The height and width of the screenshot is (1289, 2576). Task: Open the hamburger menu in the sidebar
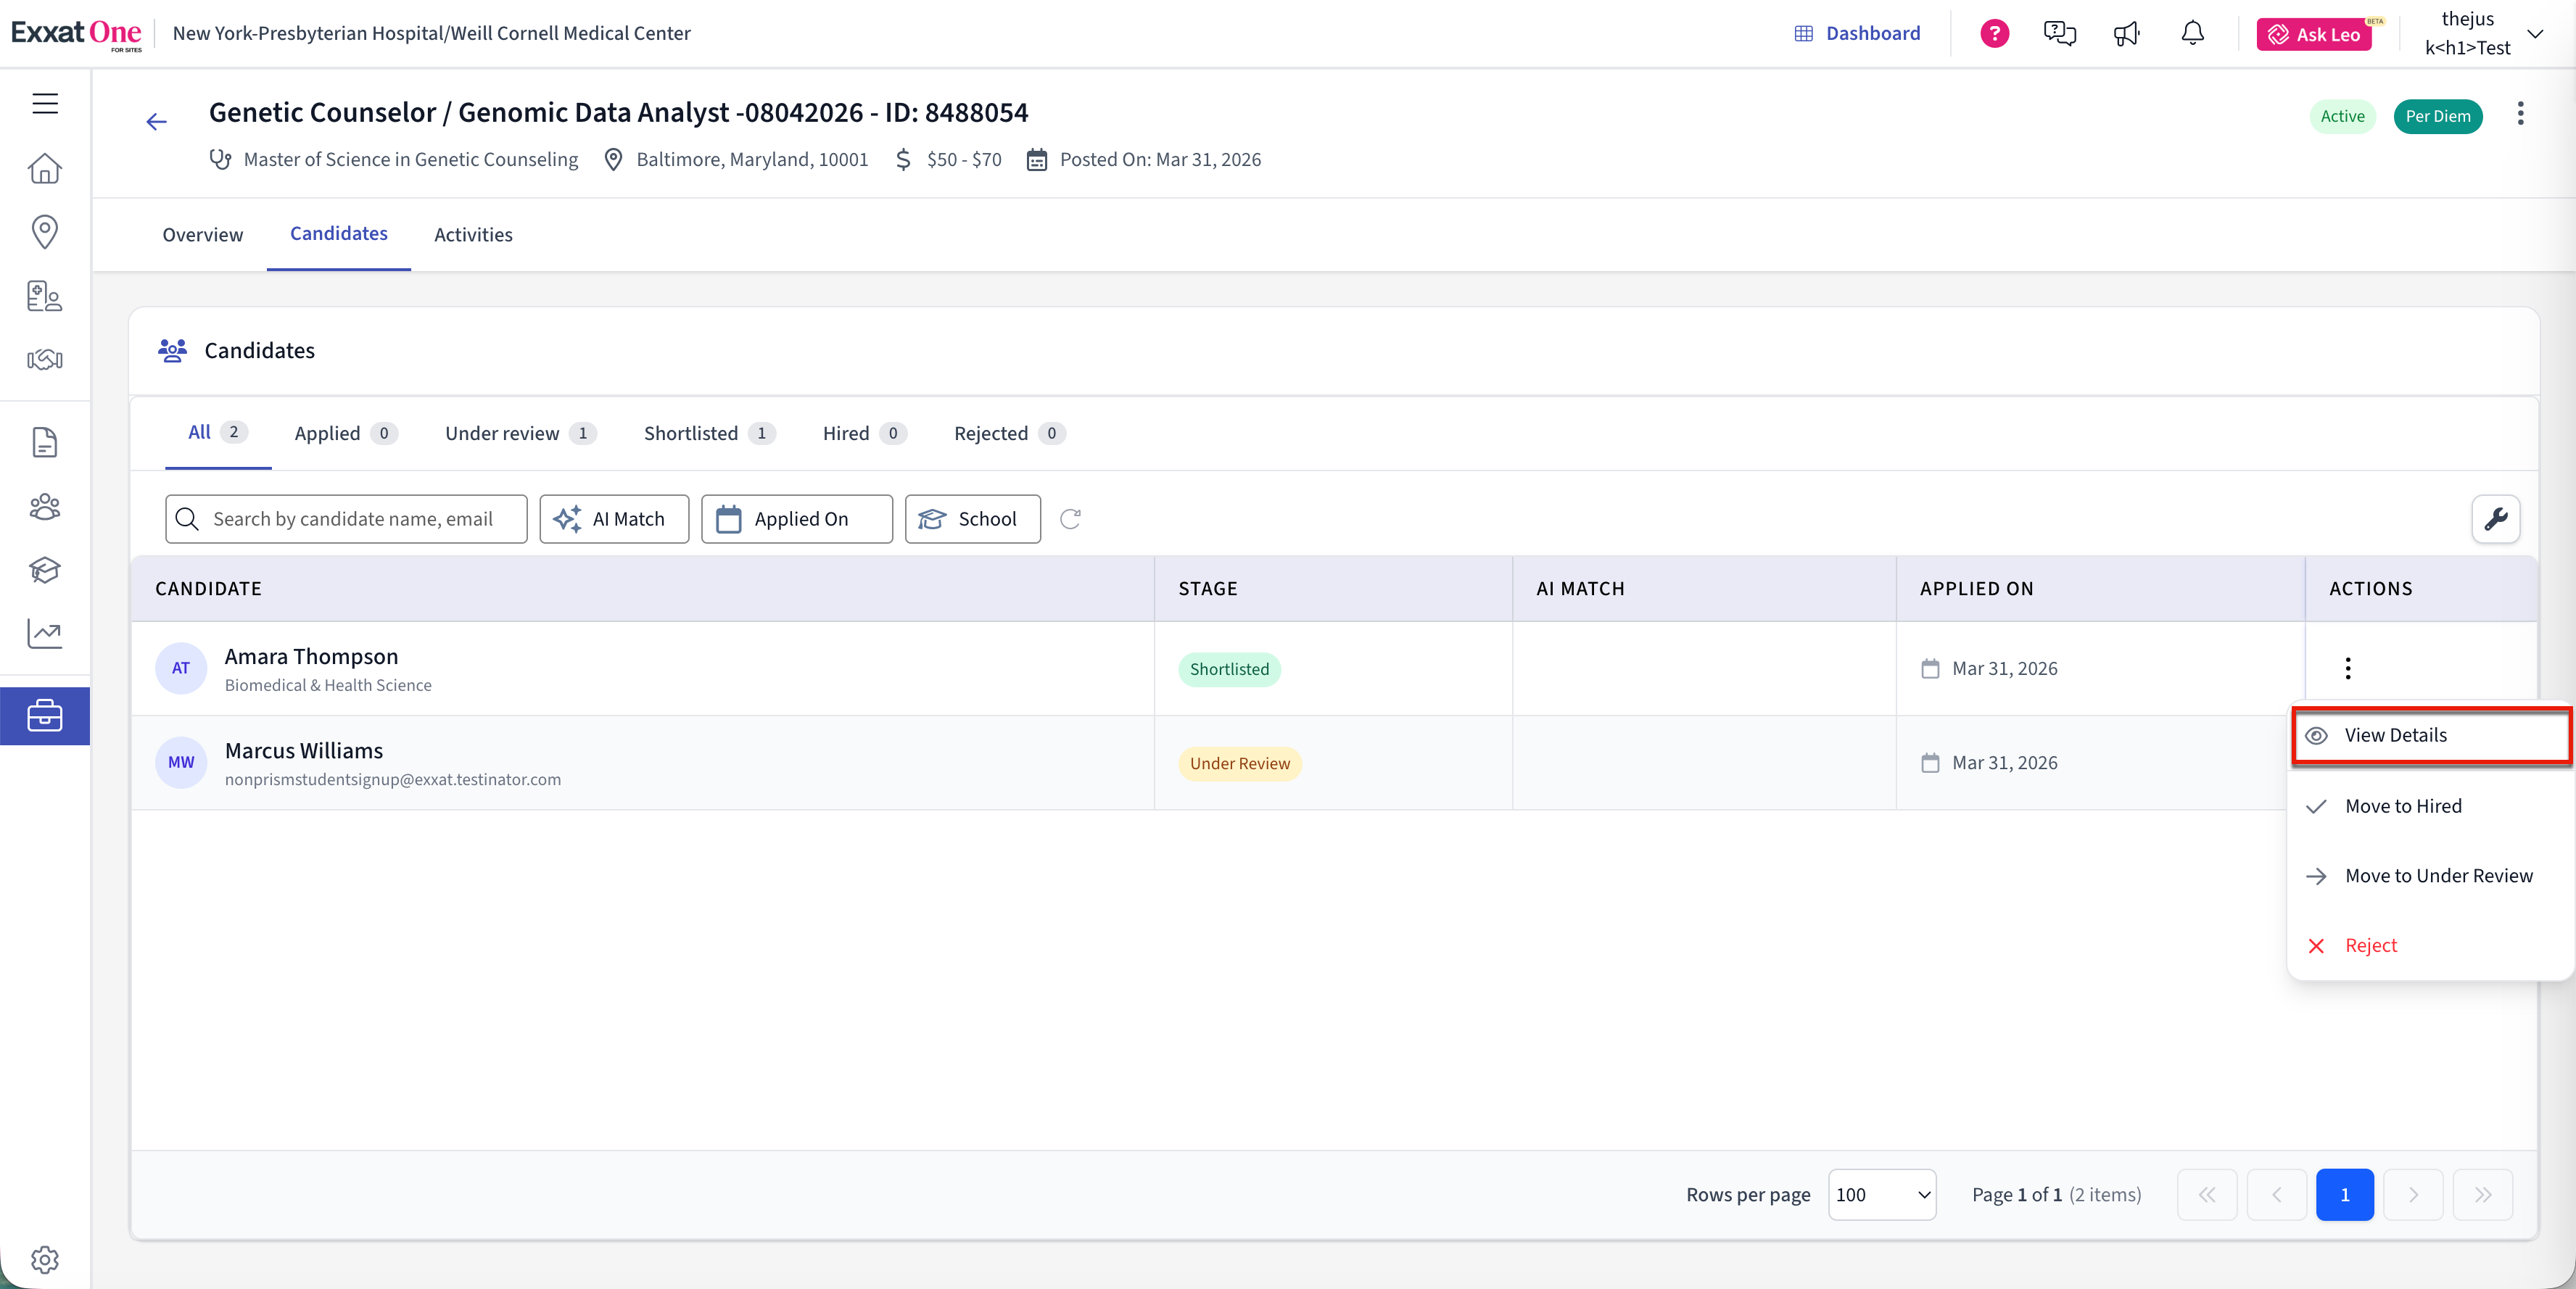(x=45, y=104)
